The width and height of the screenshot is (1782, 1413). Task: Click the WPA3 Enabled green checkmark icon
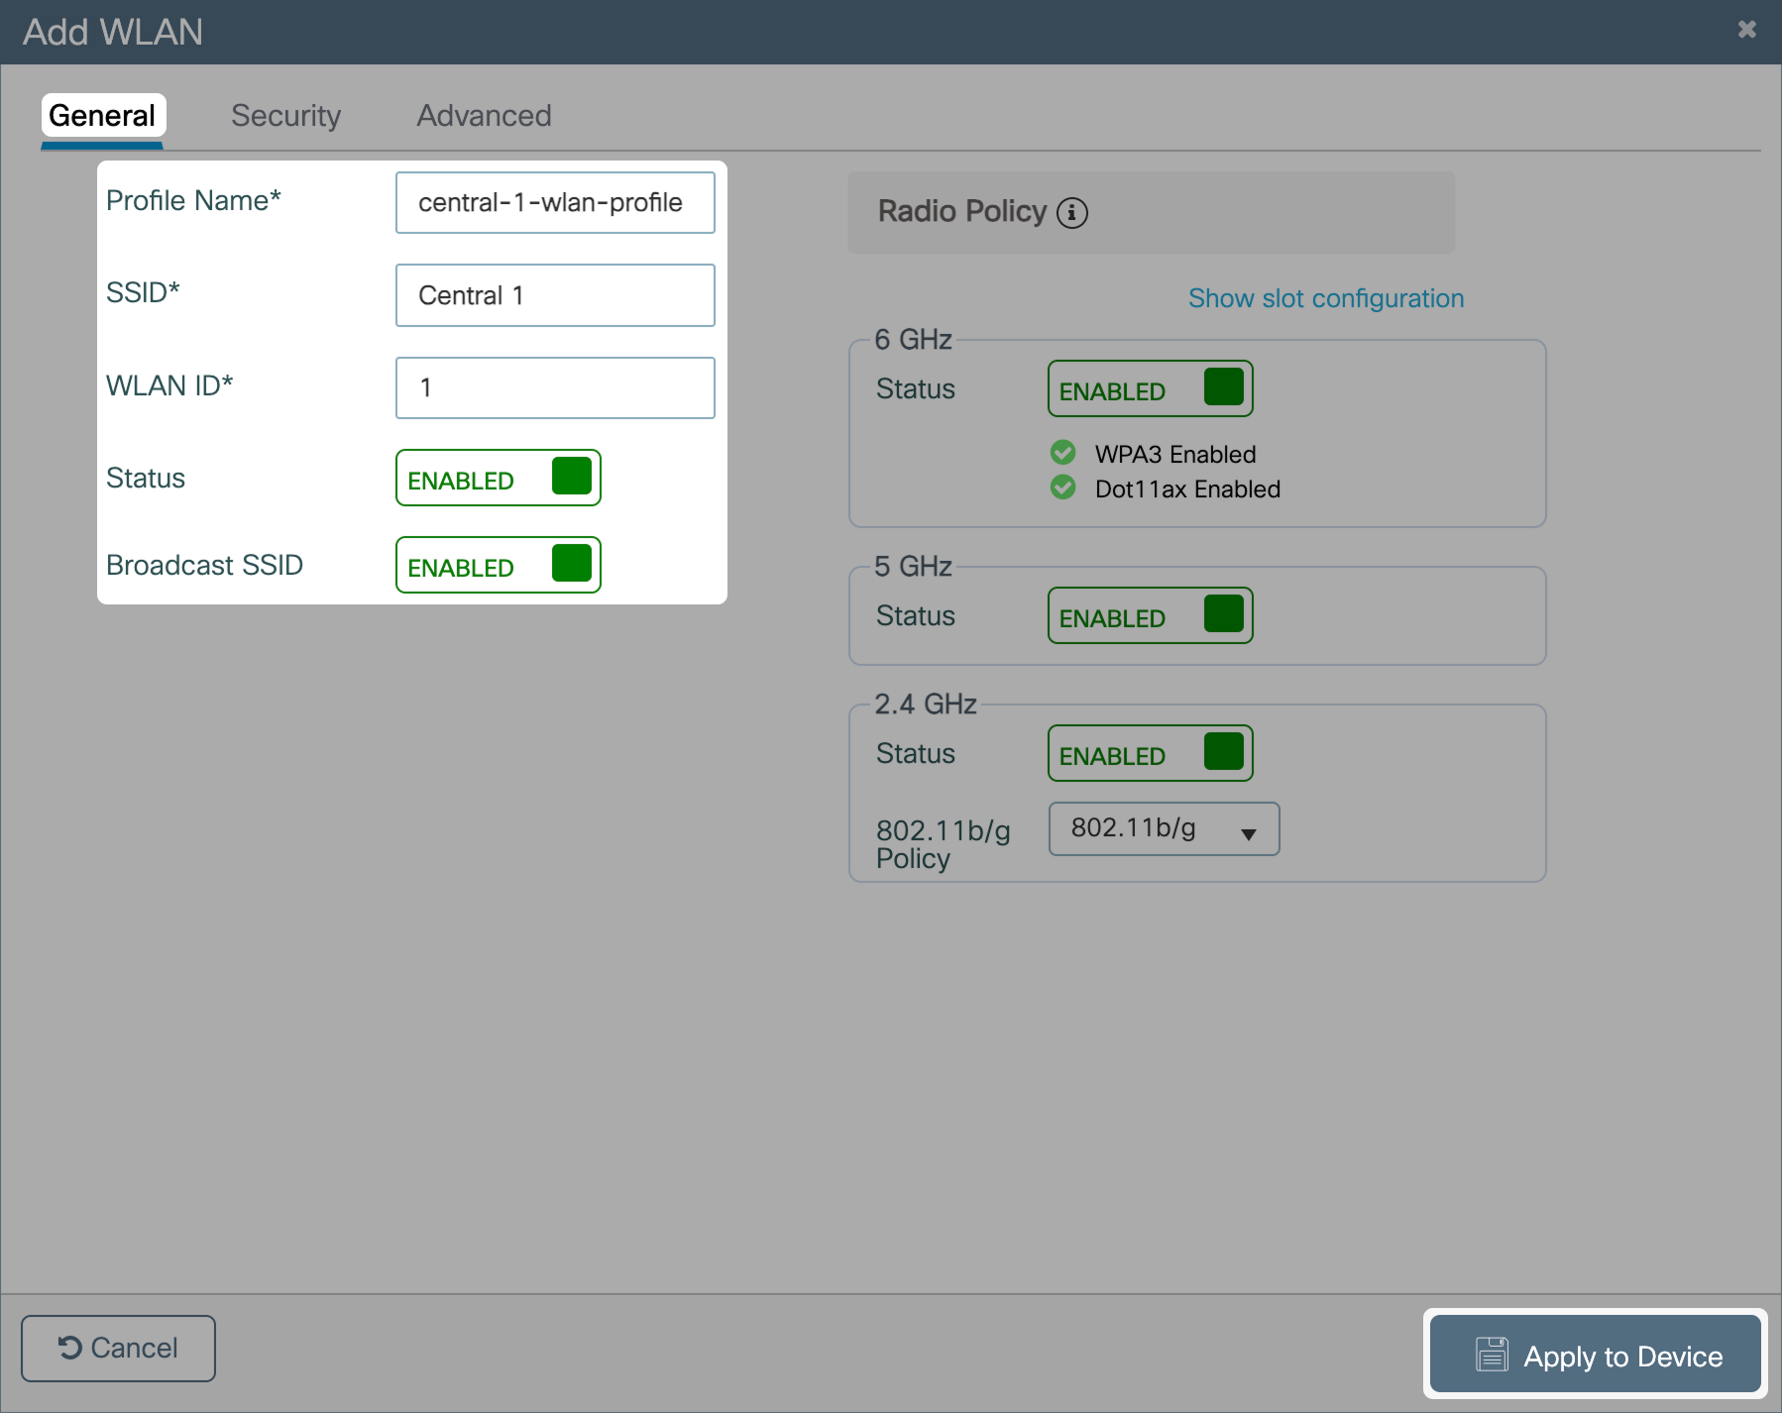1062,453
